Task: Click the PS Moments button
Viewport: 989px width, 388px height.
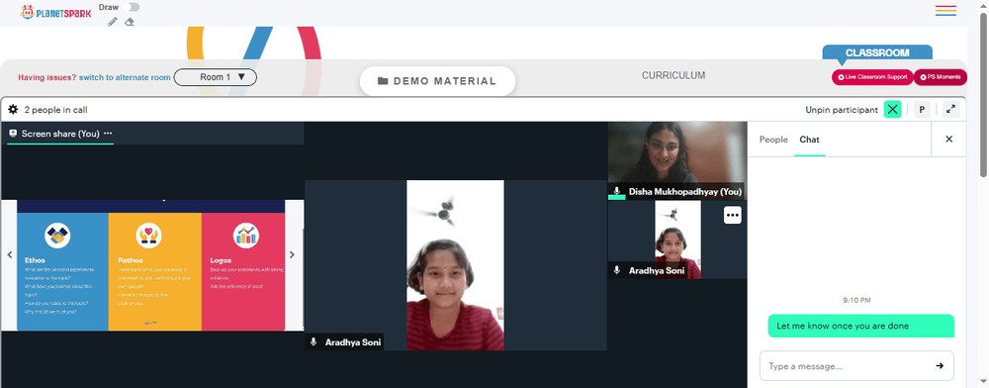Action: [x=940, y=77]
